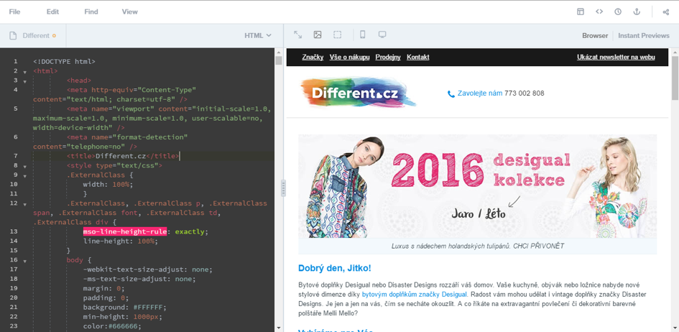Click the orange unsaved dot on Different tab
This screenshot has height=332, width=679.
pyautogui.click(x=54, y=35)
